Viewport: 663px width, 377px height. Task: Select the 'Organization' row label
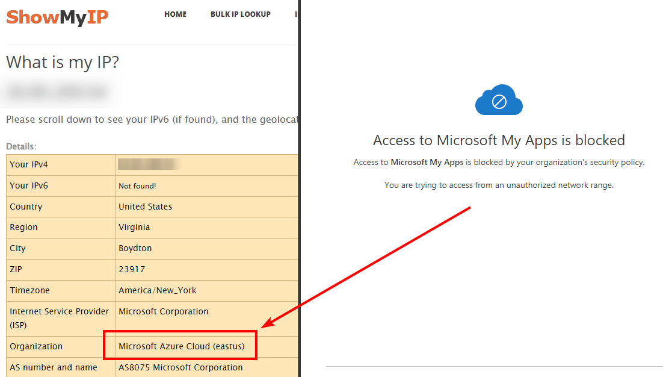pyautogui.click(x=36, y=346)
